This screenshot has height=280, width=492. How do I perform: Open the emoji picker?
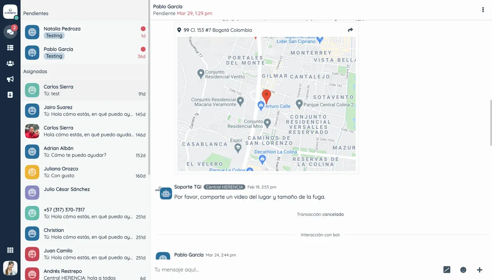pyautogui.click(x=463, y=270)
